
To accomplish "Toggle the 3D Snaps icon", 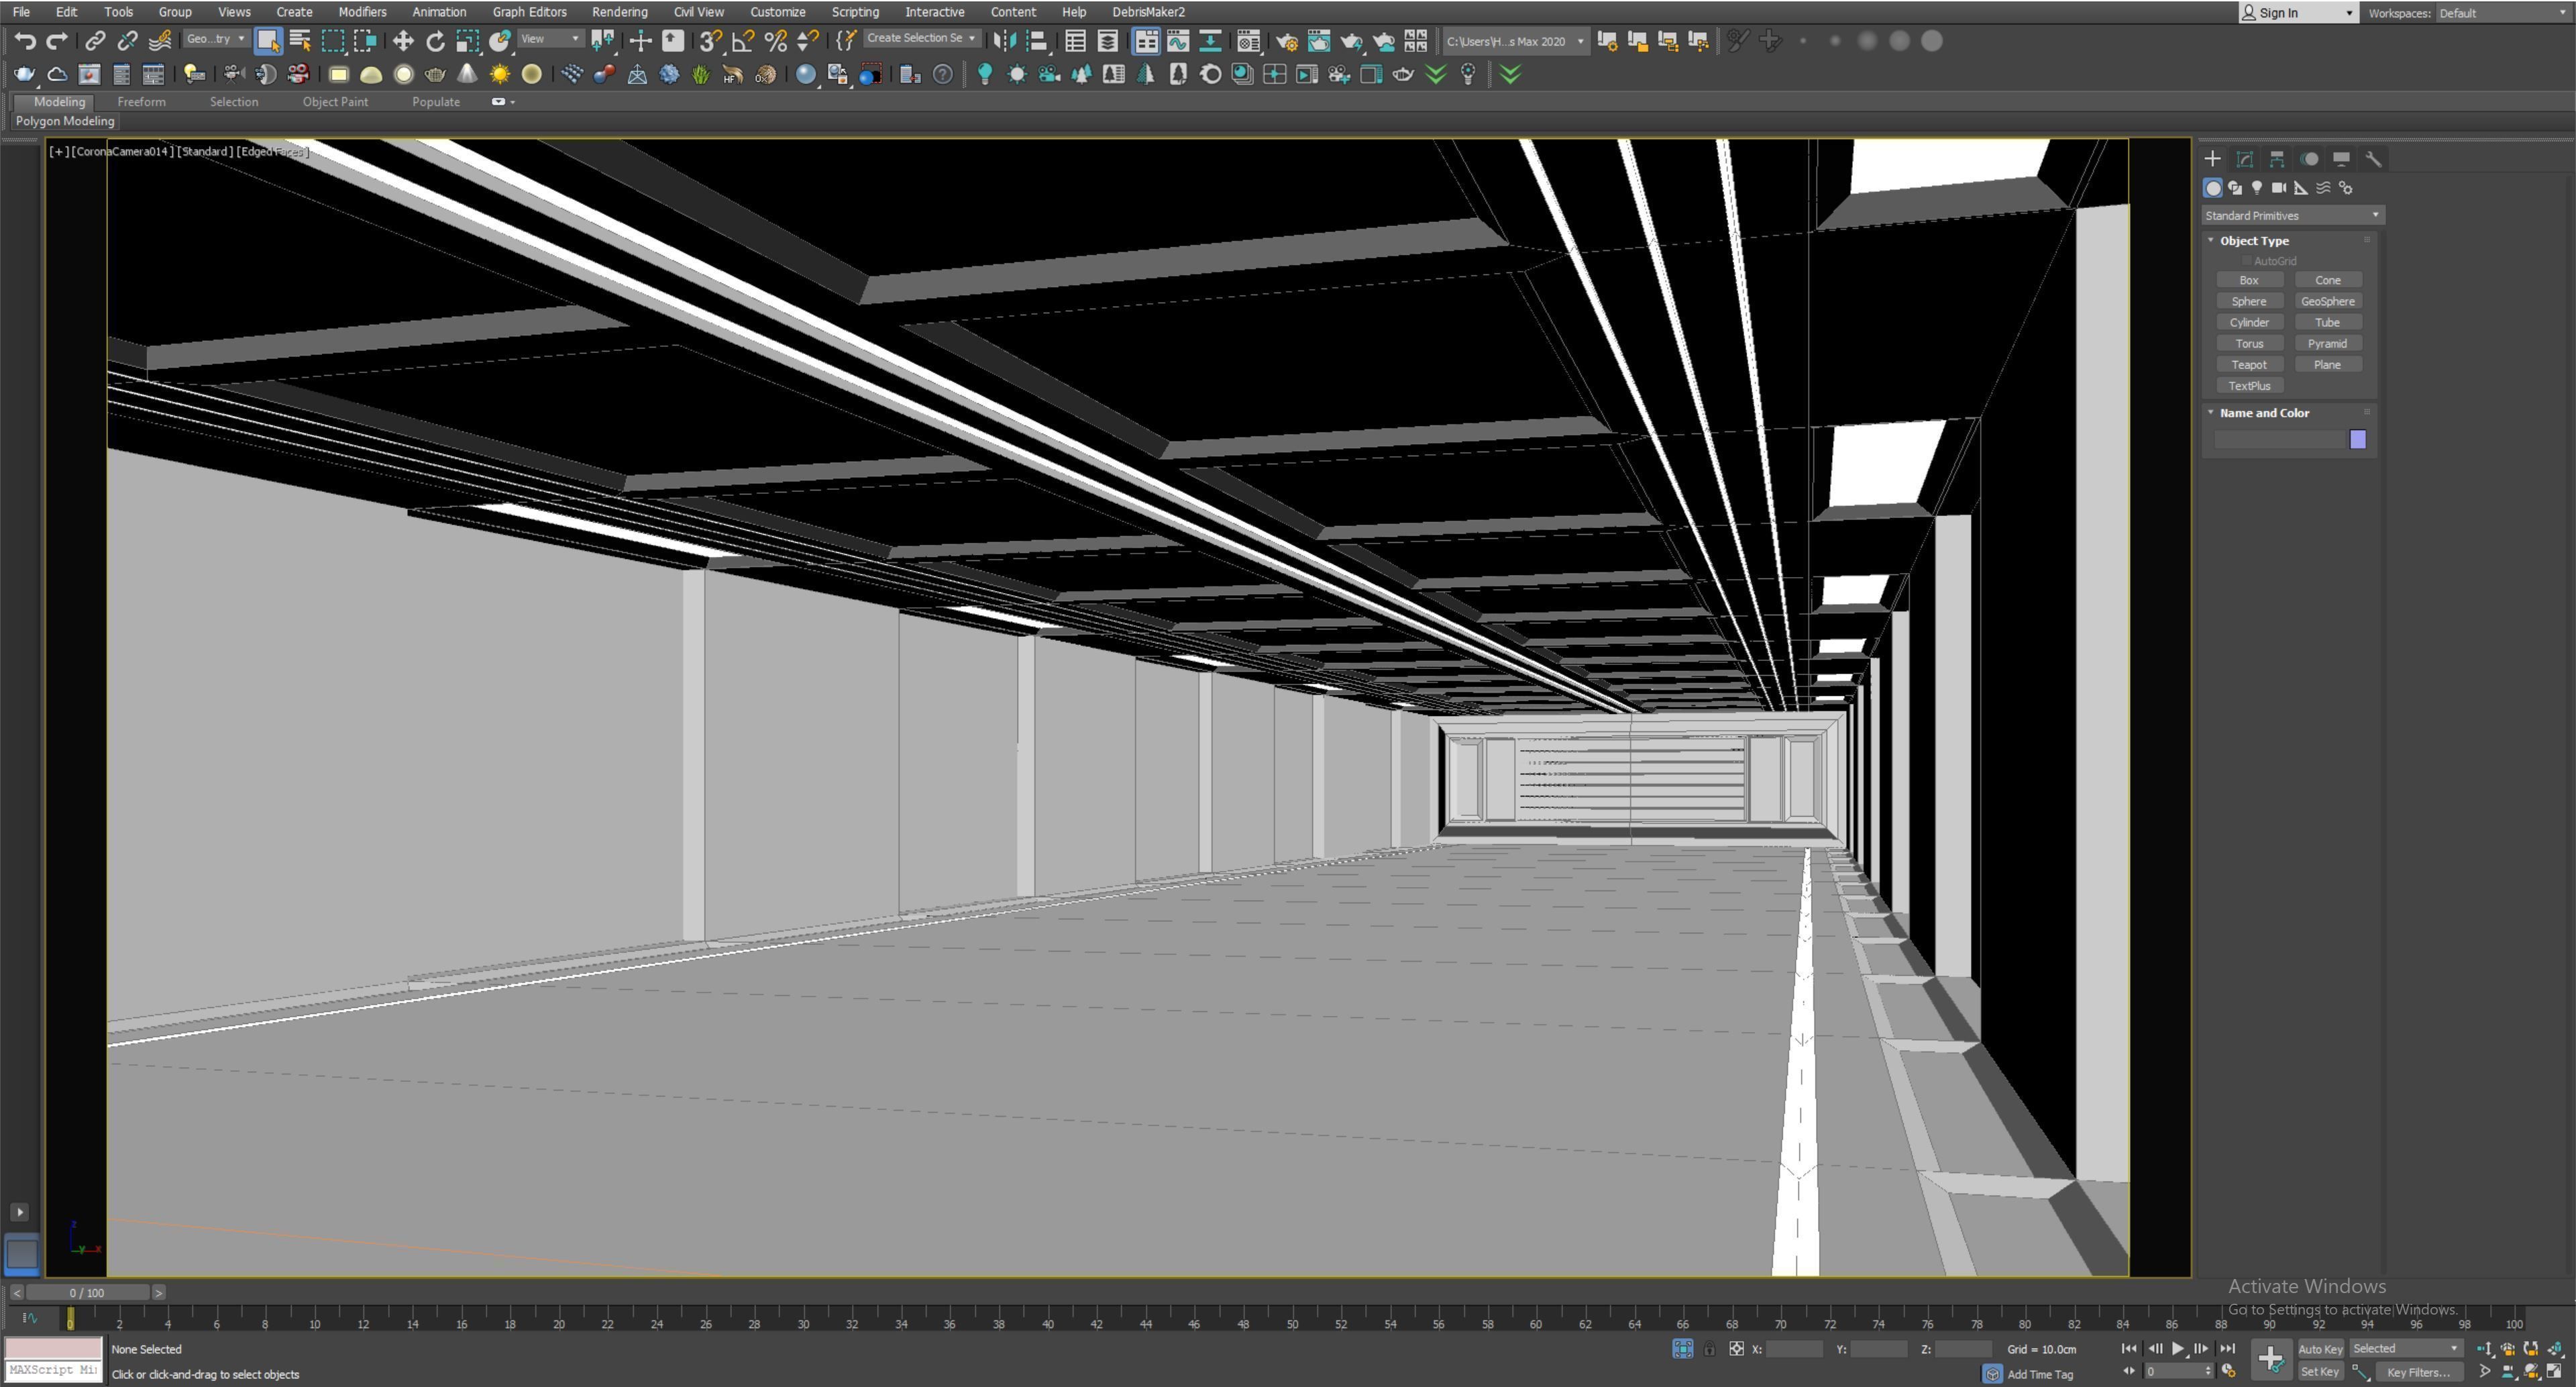I will [710, 41].
